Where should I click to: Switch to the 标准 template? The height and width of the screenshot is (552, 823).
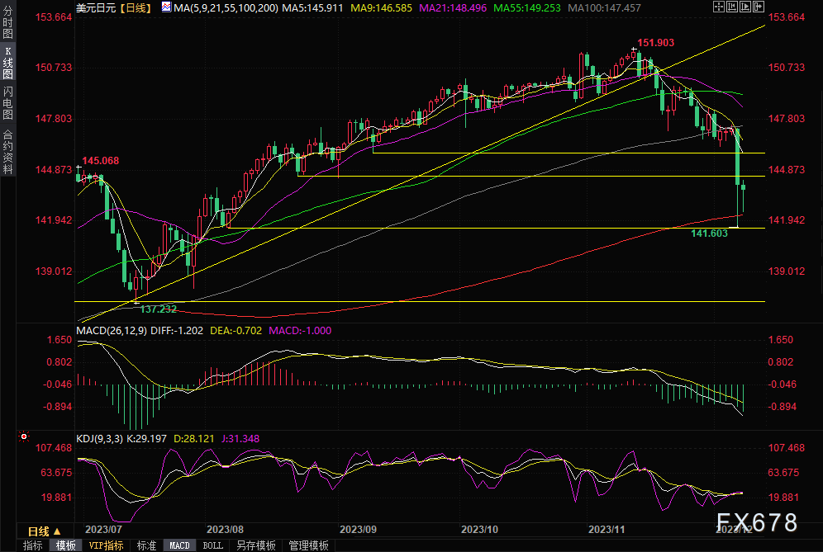tap(146, 545)
